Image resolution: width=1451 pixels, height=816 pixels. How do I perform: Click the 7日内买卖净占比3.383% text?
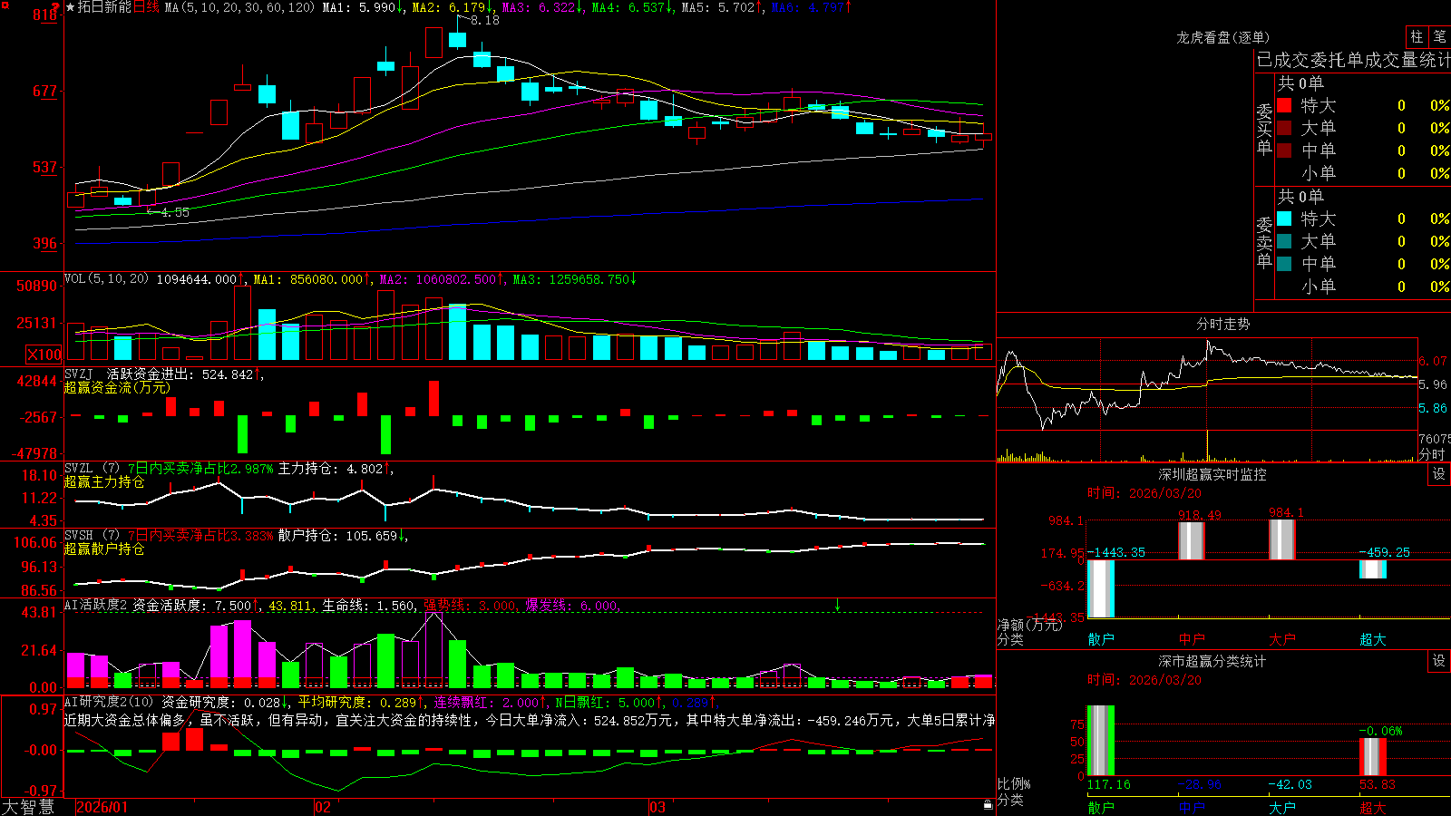point(200,536)
